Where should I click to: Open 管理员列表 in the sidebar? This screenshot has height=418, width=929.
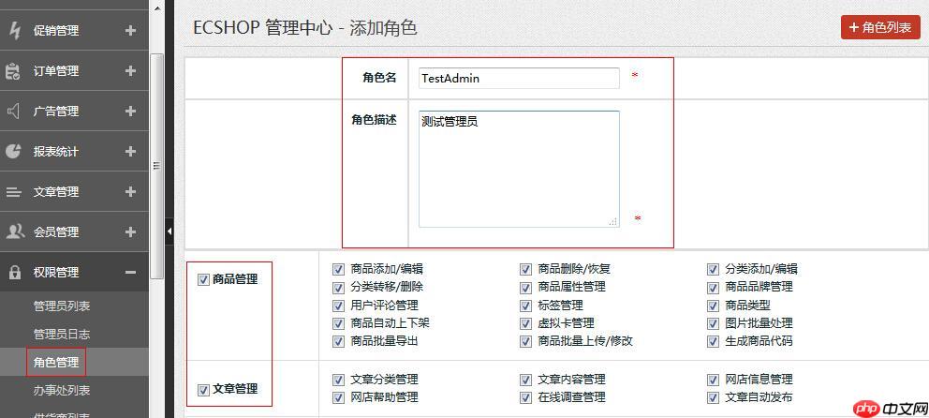click(62, 306)
